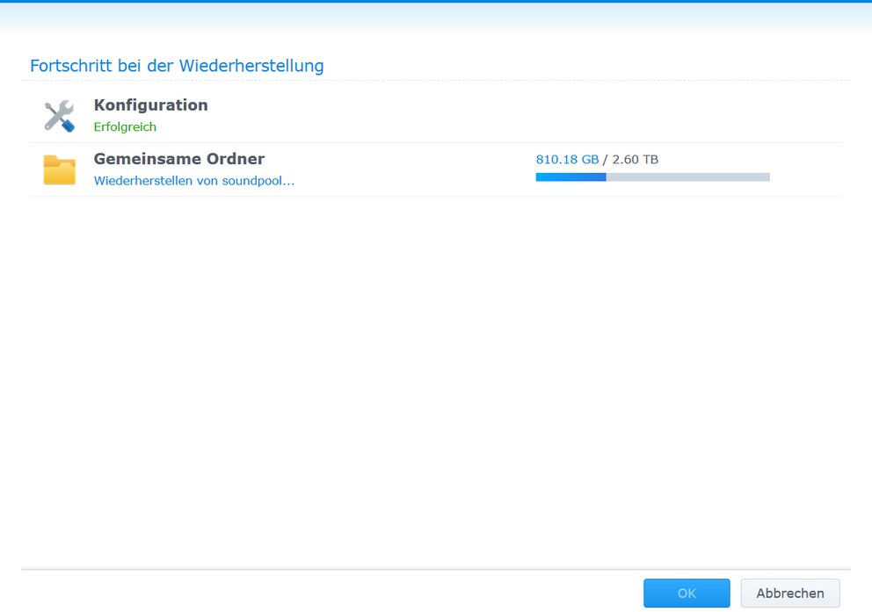872x612 pixels.
Task: Click the Fortschritt bei der Wiederherstellung heading
Action: click(x=177, y=66)
